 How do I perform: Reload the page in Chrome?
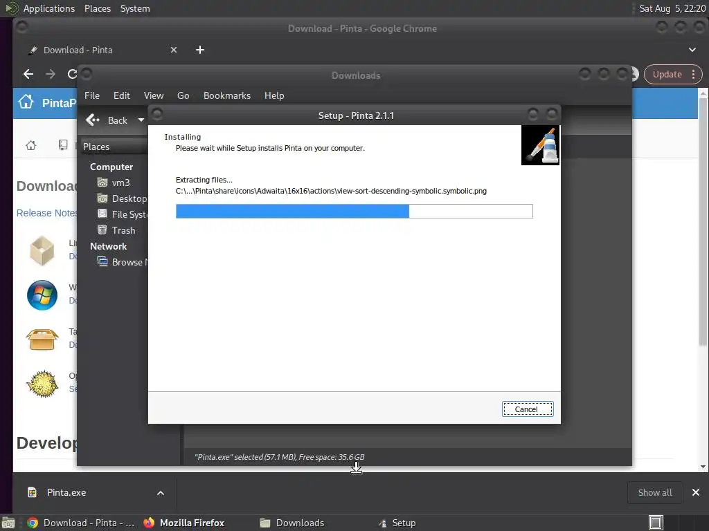click(72, 74)
